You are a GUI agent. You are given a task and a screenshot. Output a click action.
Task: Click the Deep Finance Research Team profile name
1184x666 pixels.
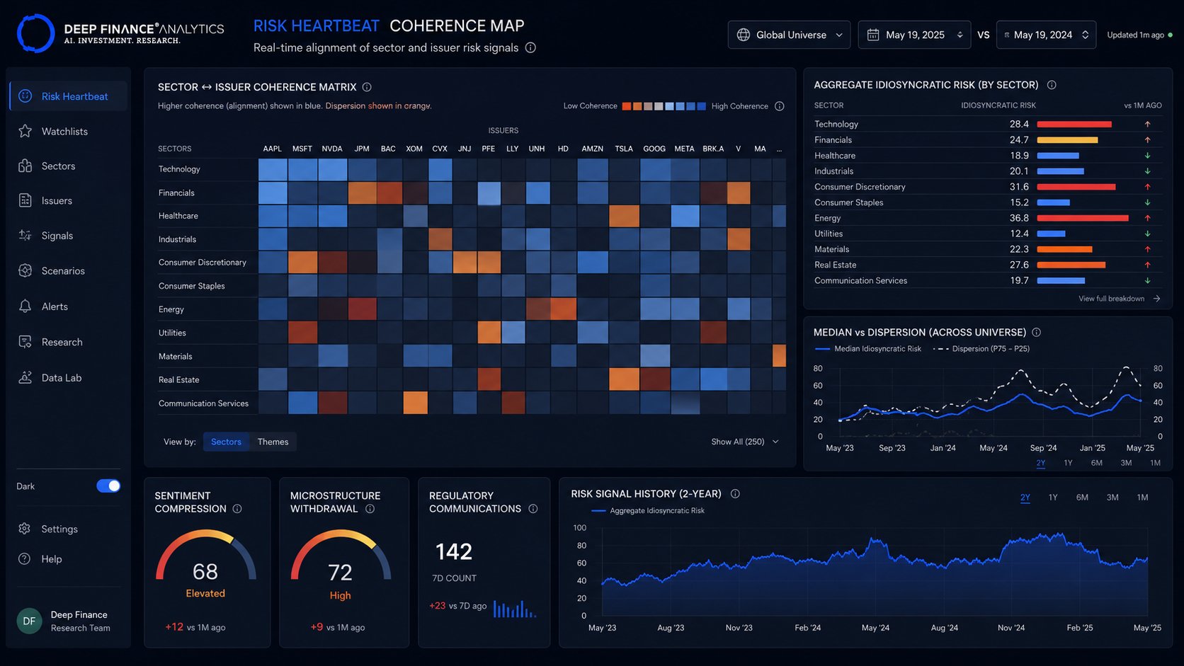(x=80, y=621)
